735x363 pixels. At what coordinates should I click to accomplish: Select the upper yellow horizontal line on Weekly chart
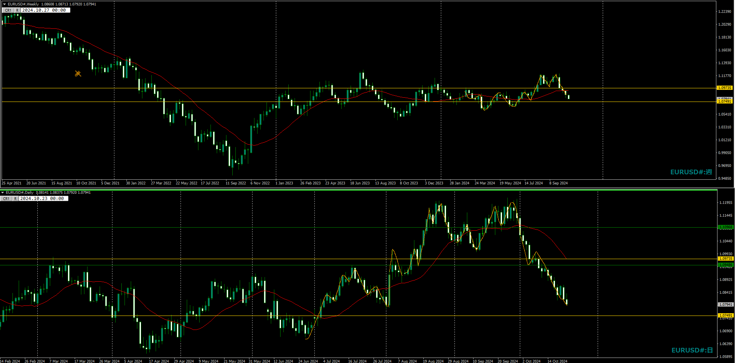click(358, 88)
